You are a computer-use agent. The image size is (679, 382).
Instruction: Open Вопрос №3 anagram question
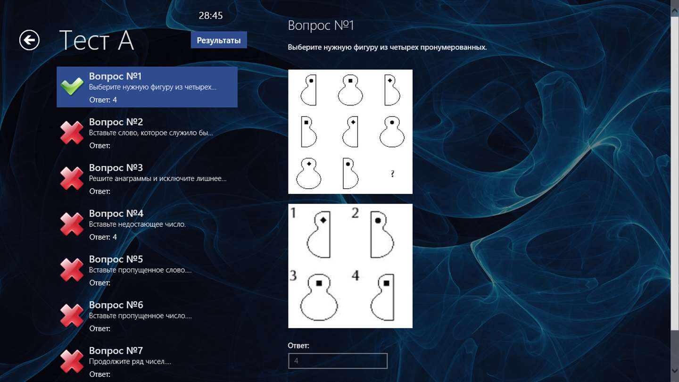[x=147, y=178]
